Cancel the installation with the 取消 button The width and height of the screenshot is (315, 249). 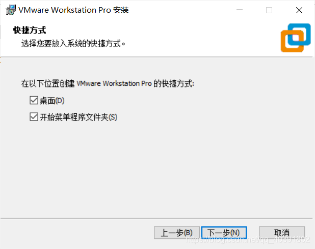[x=282, y=233]
